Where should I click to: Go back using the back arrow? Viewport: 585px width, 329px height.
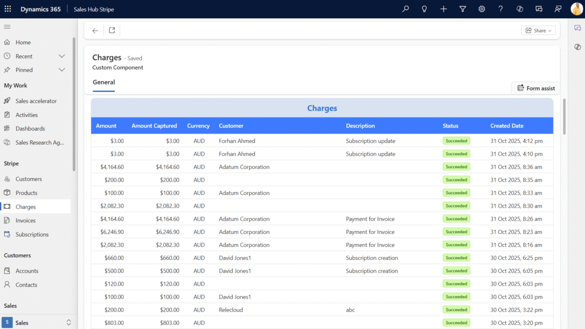pos(95,31)
